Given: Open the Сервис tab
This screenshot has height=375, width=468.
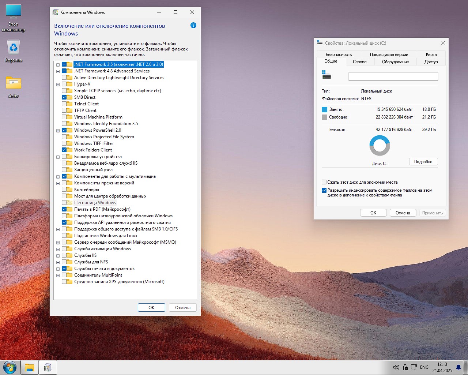Looking at the screenshot, I should coord(359,62).
